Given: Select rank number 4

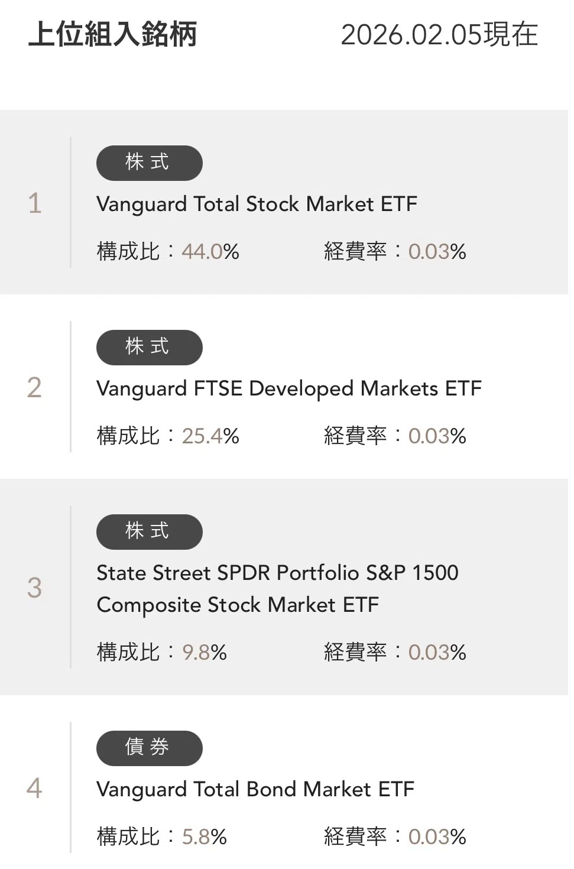Looking at the screenshot, I should click(x=35, y=789).
